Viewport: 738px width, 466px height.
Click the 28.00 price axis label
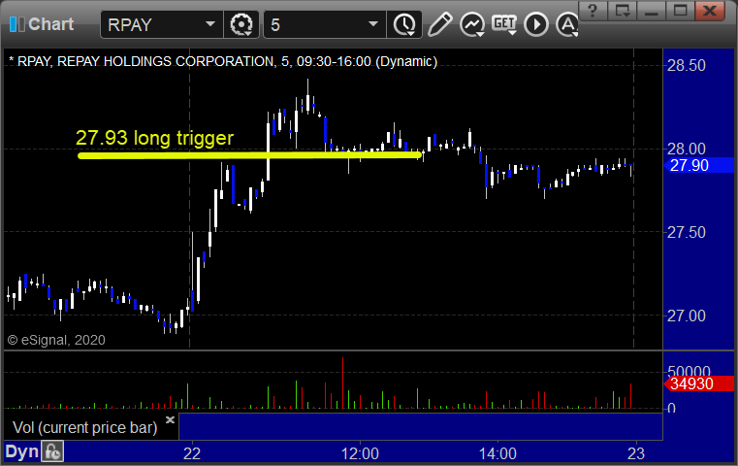[687, 150]
